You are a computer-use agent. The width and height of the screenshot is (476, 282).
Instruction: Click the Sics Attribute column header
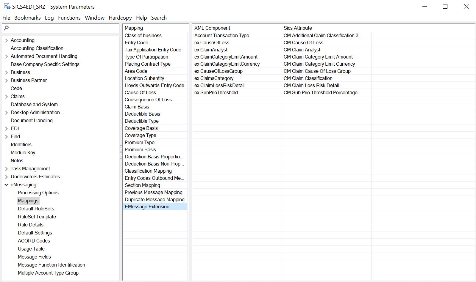(x=298, y=28)
